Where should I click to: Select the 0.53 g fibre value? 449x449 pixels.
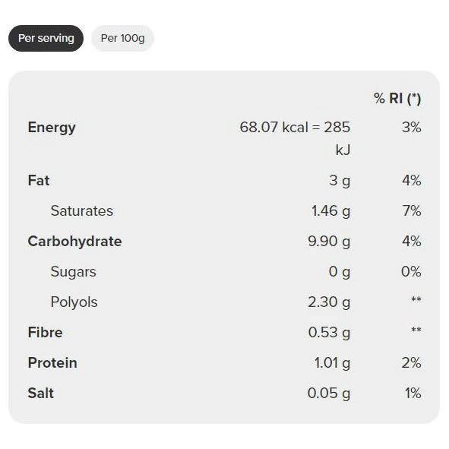pyautogui.click(x=329, y=333)
